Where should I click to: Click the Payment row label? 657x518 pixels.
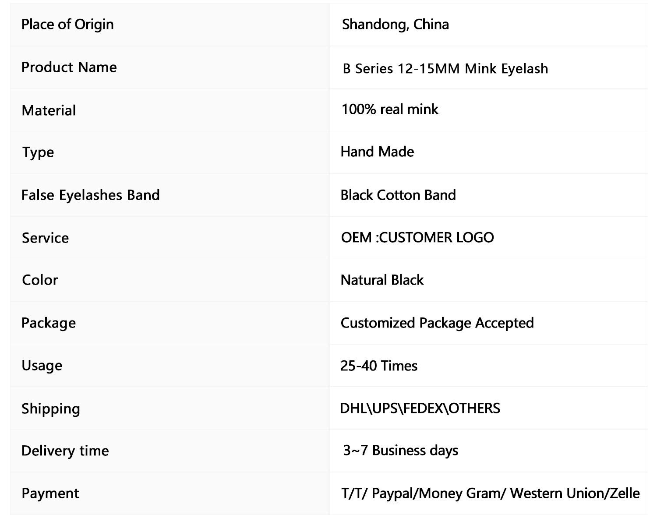50,493
